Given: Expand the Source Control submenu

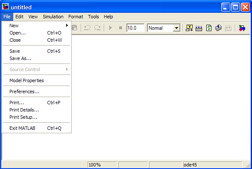Looking at the screenshot, I should point(36,69).
